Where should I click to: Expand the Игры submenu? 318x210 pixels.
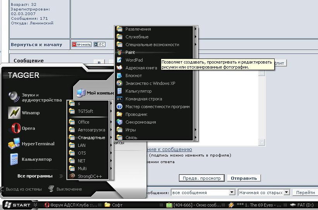(x=156, y=130)
